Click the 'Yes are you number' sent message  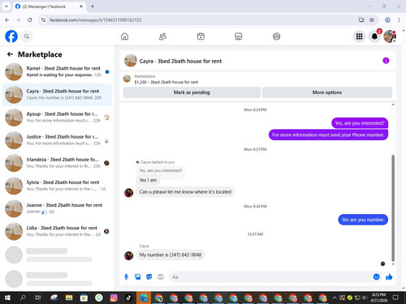click(x=363, y=220)
